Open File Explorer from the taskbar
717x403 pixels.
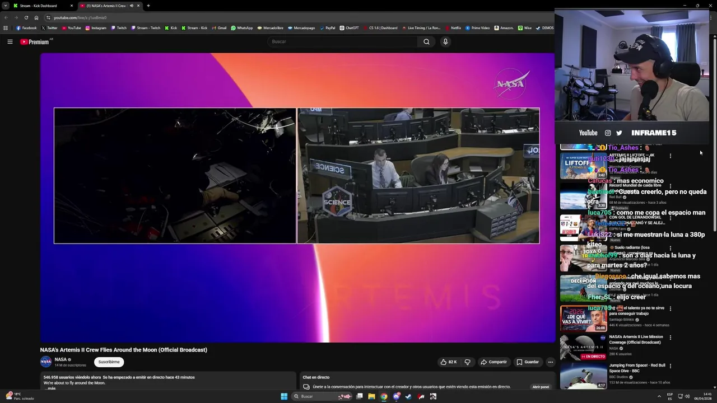371,396
